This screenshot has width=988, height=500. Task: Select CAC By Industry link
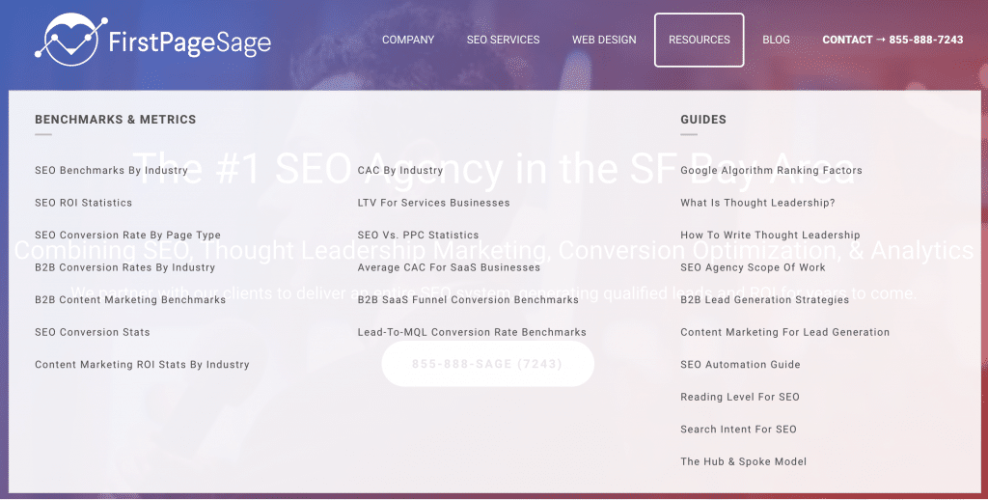[399, 171]
